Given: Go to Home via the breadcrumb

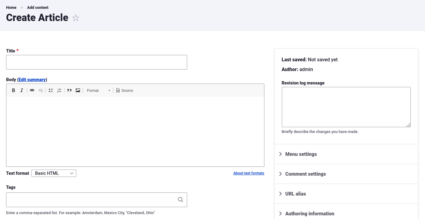Looking at the screenshot, I should click(x=11, y=7).
